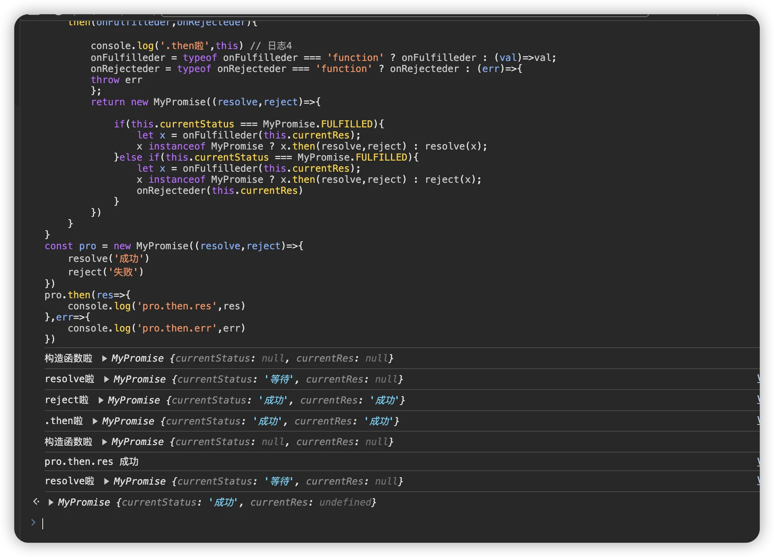Viewport: 774px width, 557px height.
Task: Click the reject('失败') code line
Action: coord(106,272)
